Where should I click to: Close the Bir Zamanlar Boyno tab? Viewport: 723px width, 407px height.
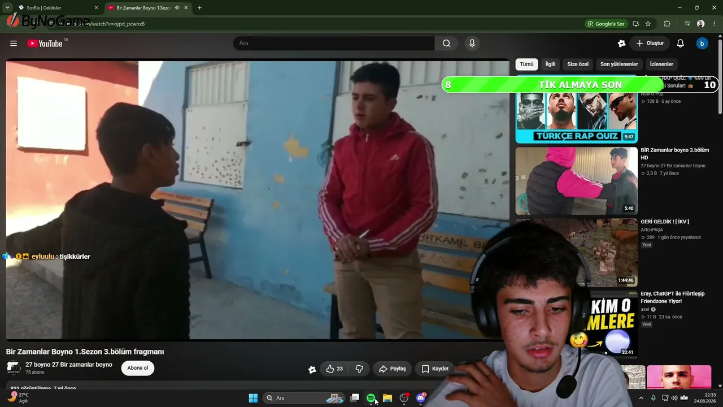[186, 8]
